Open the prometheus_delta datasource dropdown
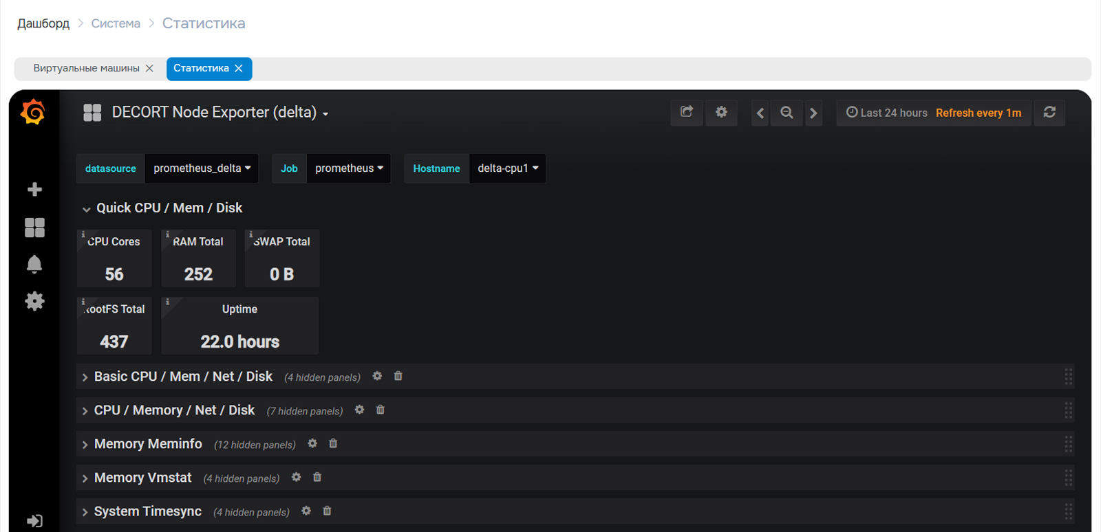The width and height of the screenshot is (1101, 532). [x=202, y=168]
